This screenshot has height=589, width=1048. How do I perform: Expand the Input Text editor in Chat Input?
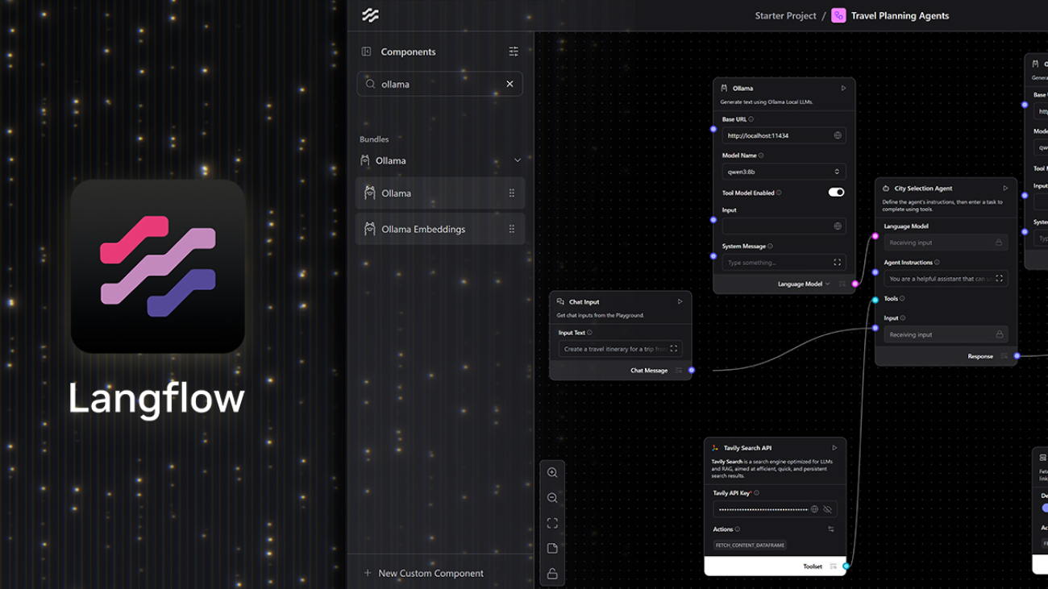674,349
